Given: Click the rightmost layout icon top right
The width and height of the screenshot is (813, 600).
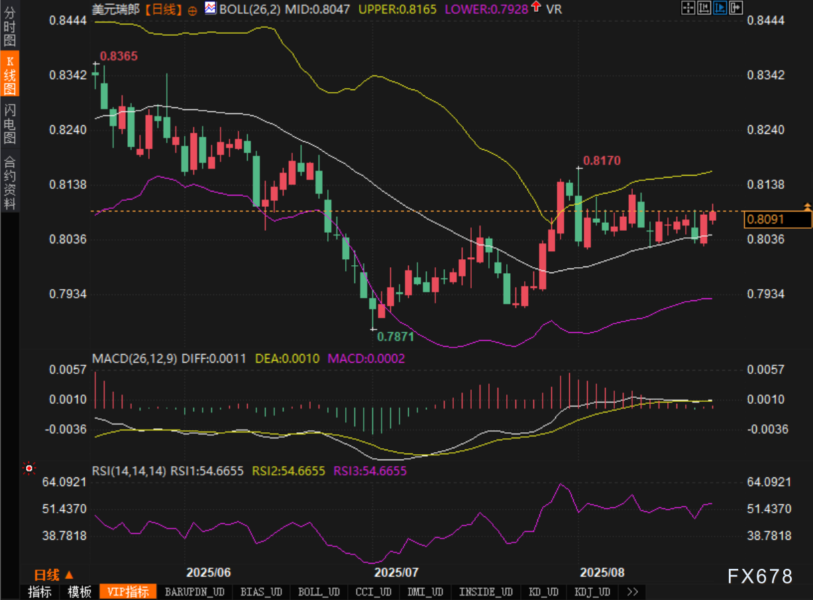Looking at the screenshot, I should [735, 8].
